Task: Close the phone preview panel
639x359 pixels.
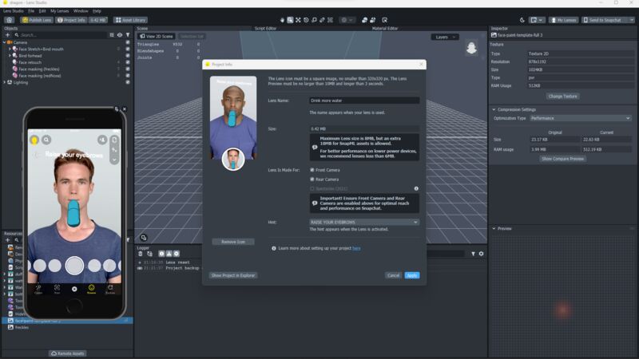Action: [x=125, y=109]
